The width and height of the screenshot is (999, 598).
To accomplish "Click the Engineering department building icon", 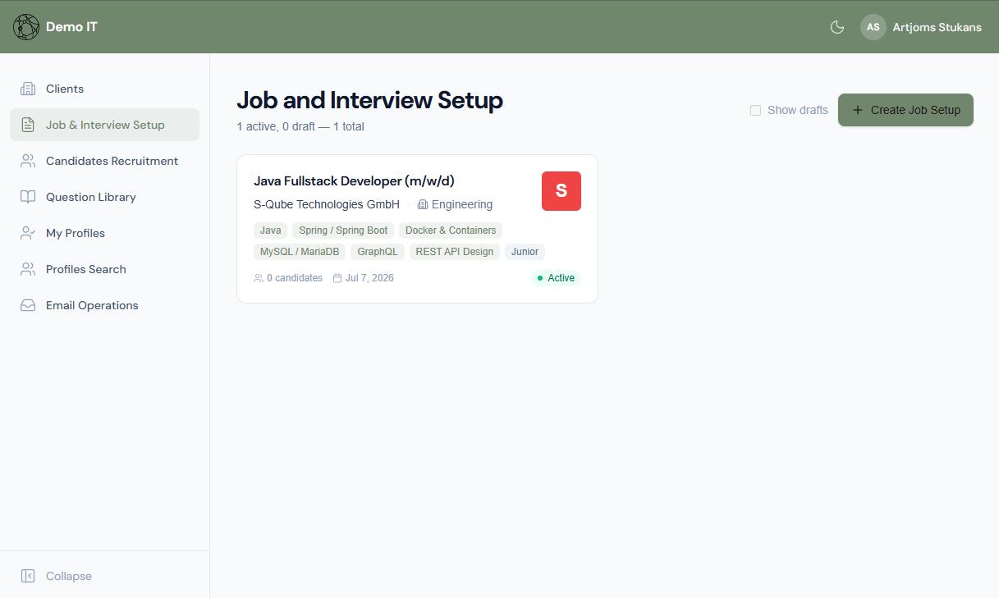I will pyautogui.click(x=423, y=204).
